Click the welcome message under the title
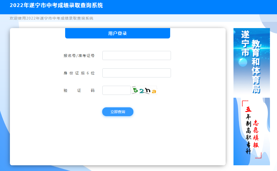 coord(51,18)
